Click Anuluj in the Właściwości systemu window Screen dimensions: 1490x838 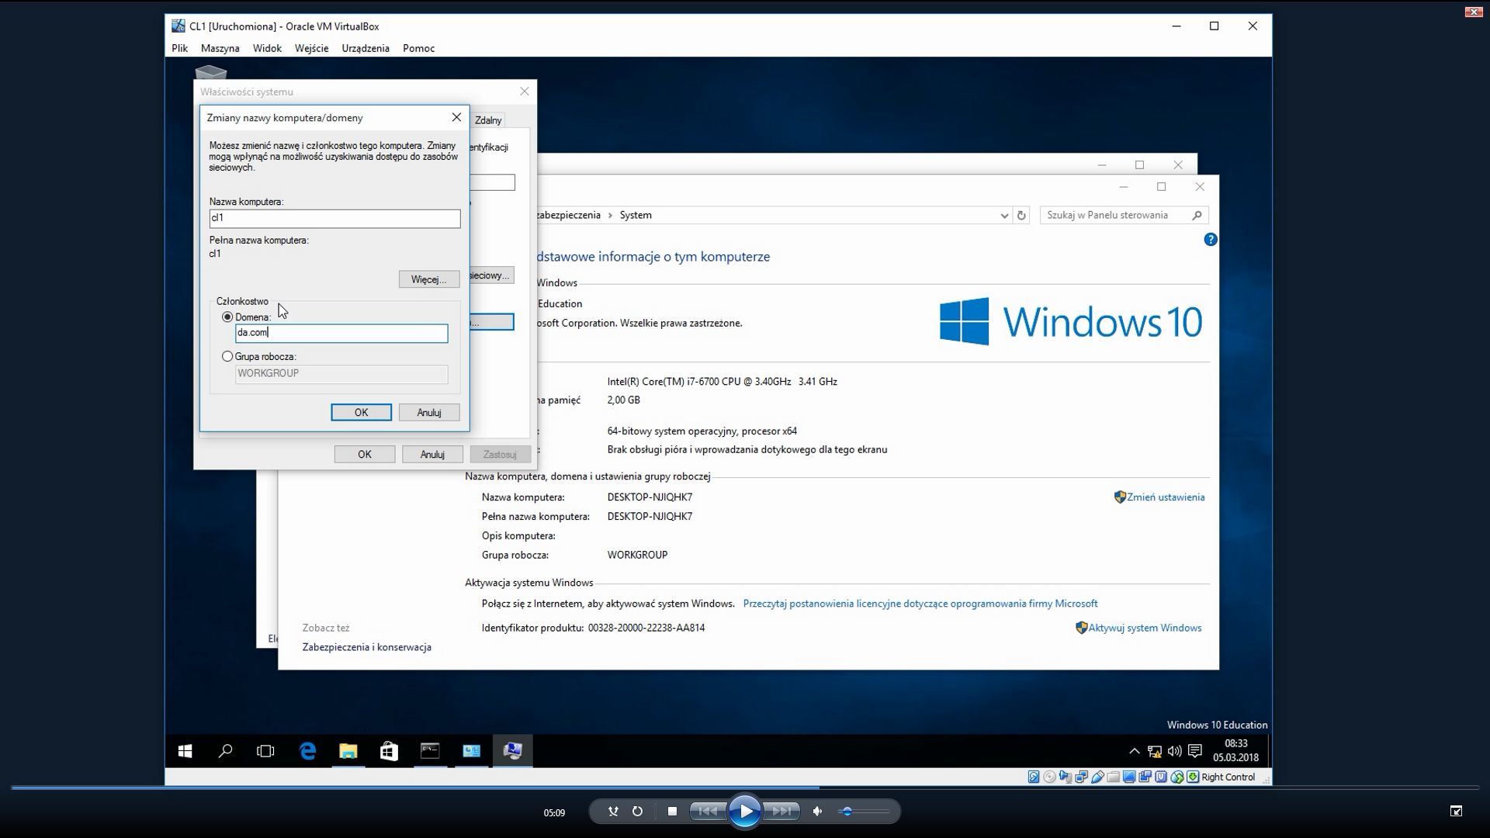pyautogui.click(x=432, y=454)
